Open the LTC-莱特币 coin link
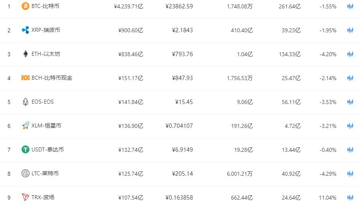 [x=46, y=174]
